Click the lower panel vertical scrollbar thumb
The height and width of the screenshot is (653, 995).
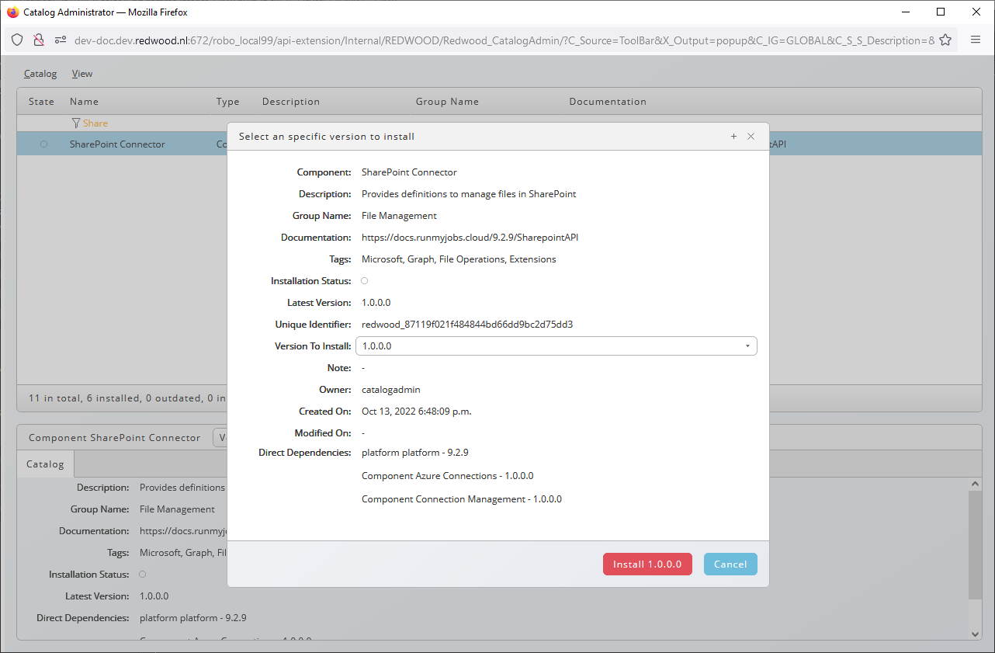[x=976, y=545]
